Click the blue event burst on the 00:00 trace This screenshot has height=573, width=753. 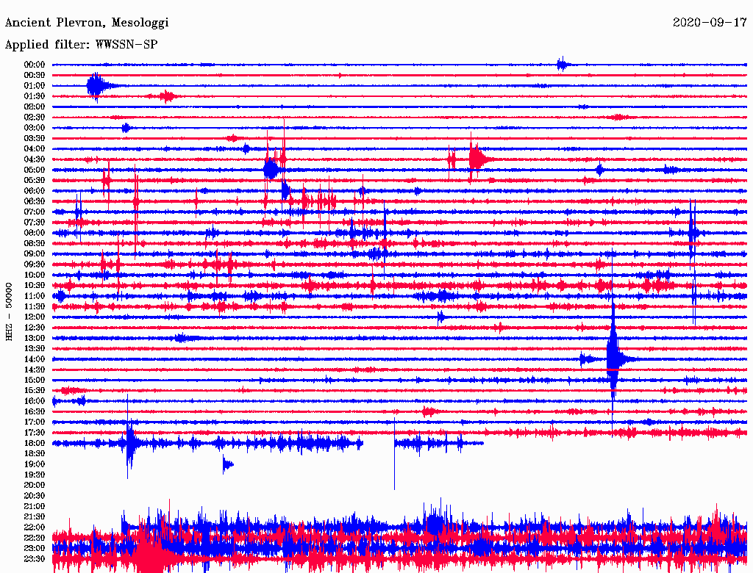click(x=563, y=64)
